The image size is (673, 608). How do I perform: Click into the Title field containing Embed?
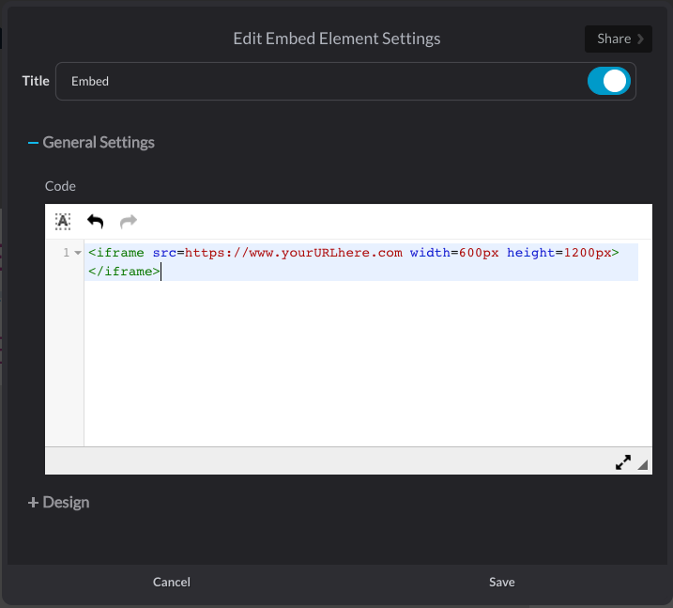coord(310,82)
